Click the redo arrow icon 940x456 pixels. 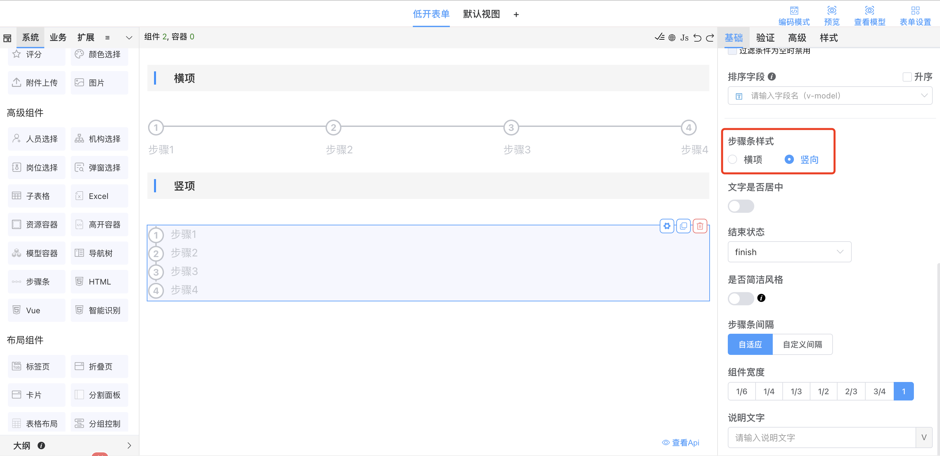[x=710, y=38]
